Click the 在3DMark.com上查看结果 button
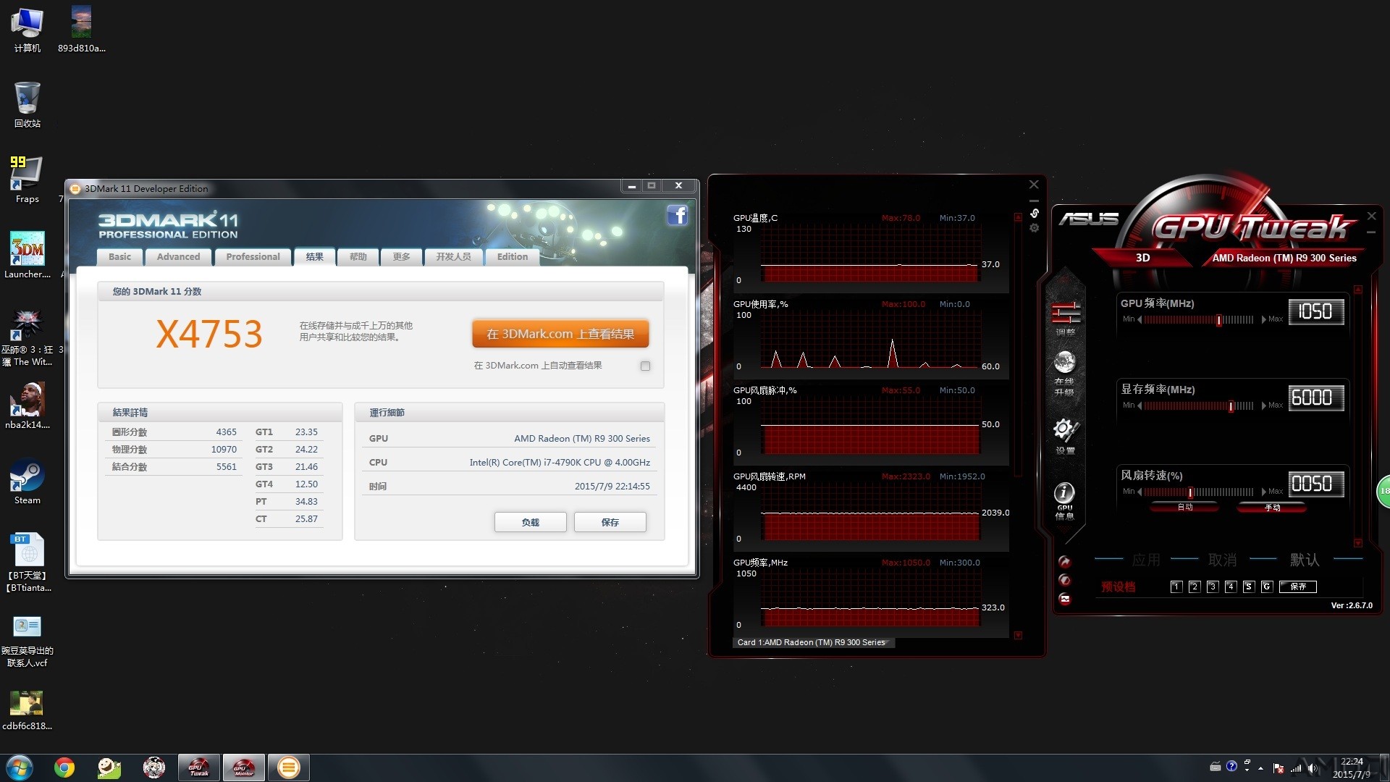The image size is (1390, 782). 560,332
